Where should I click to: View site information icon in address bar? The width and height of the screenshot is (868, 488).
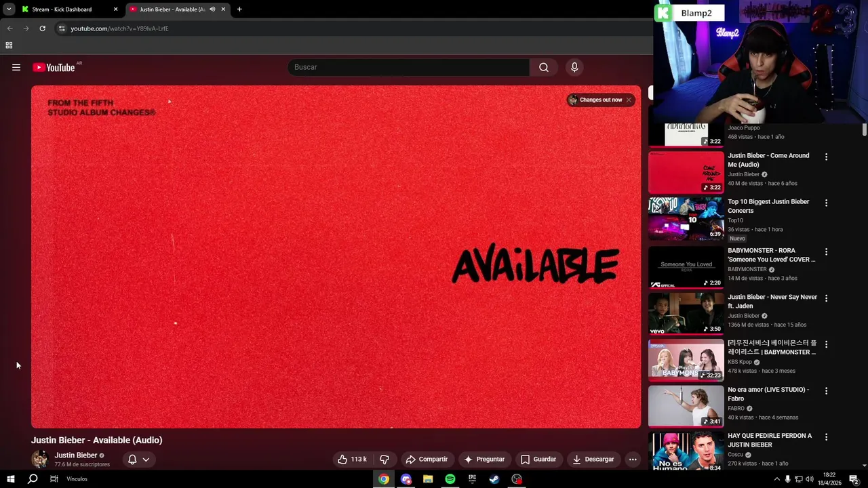61,28
